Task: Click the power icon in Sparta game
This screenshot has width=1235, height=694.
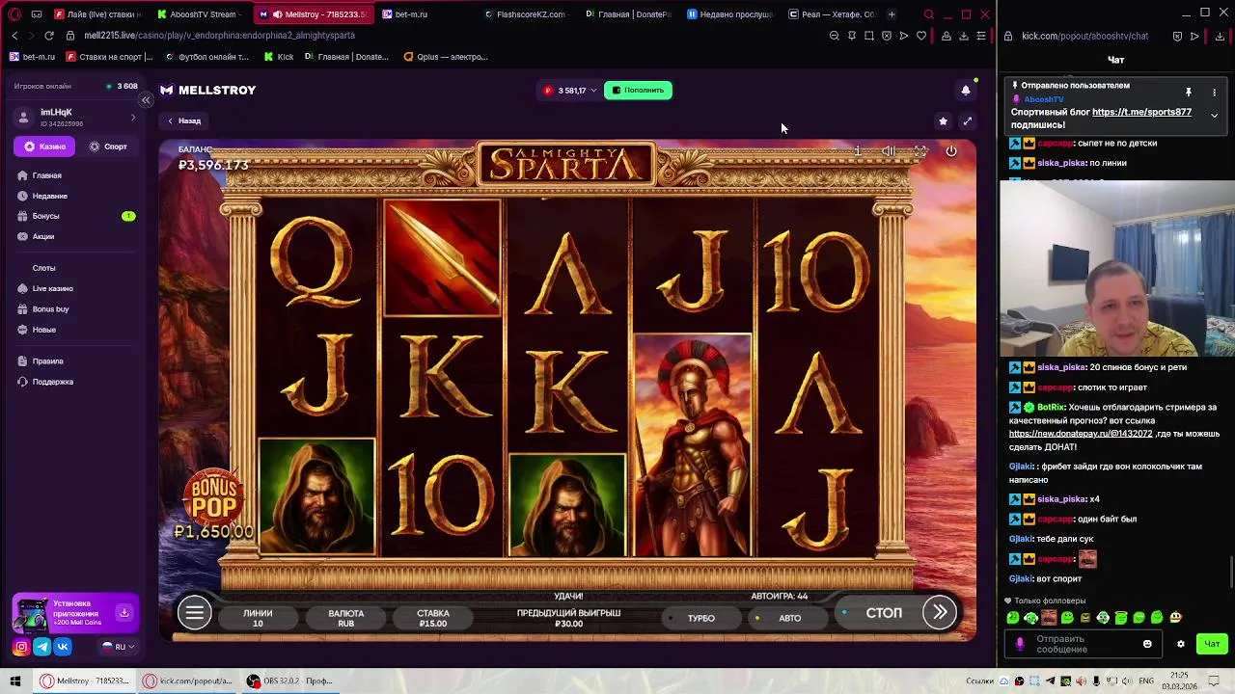Action: (x=951, y=151)
